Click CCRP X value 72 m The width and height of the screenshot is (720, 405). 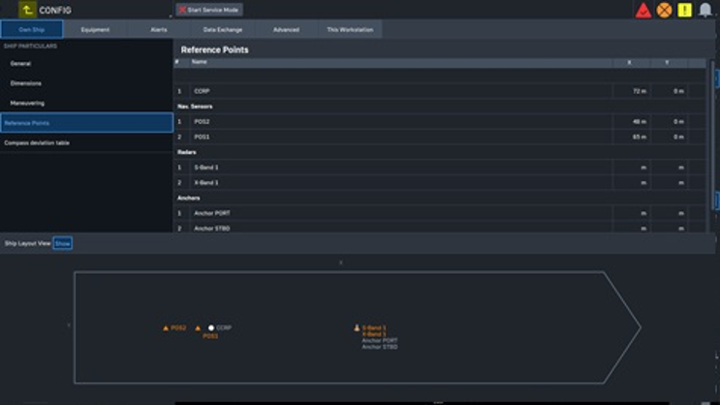(x=631, y=91)
